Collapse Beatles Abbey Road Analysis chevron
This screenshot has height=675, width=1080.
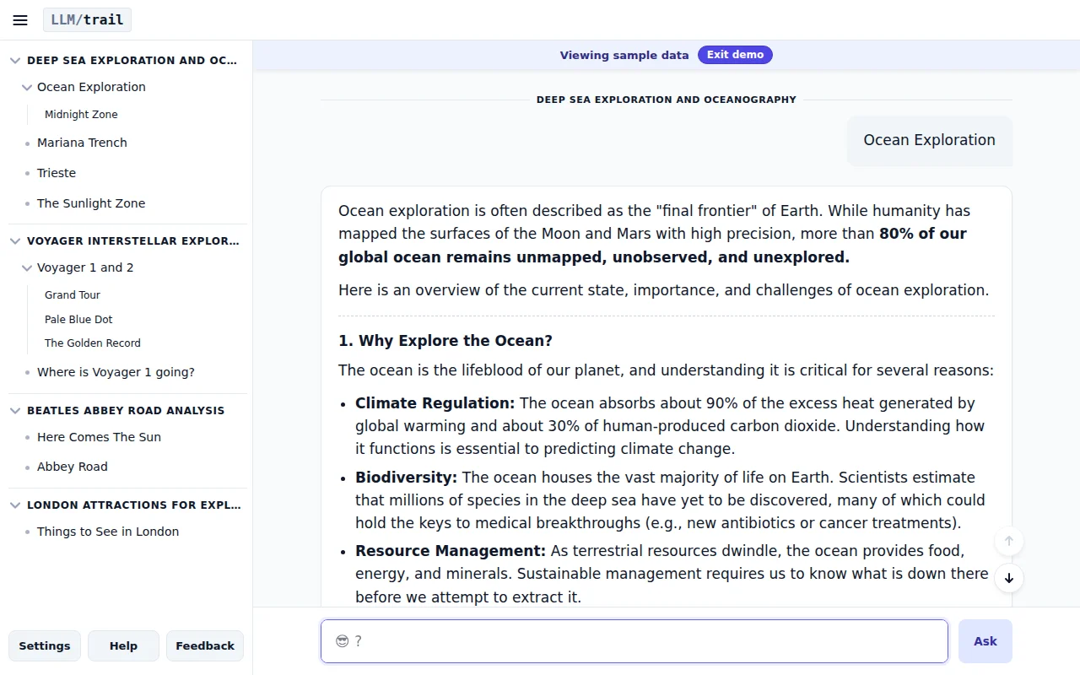click(x=15, y=411)
